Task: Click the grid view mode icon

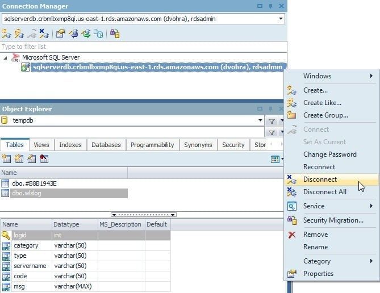Action: point(275,159)
